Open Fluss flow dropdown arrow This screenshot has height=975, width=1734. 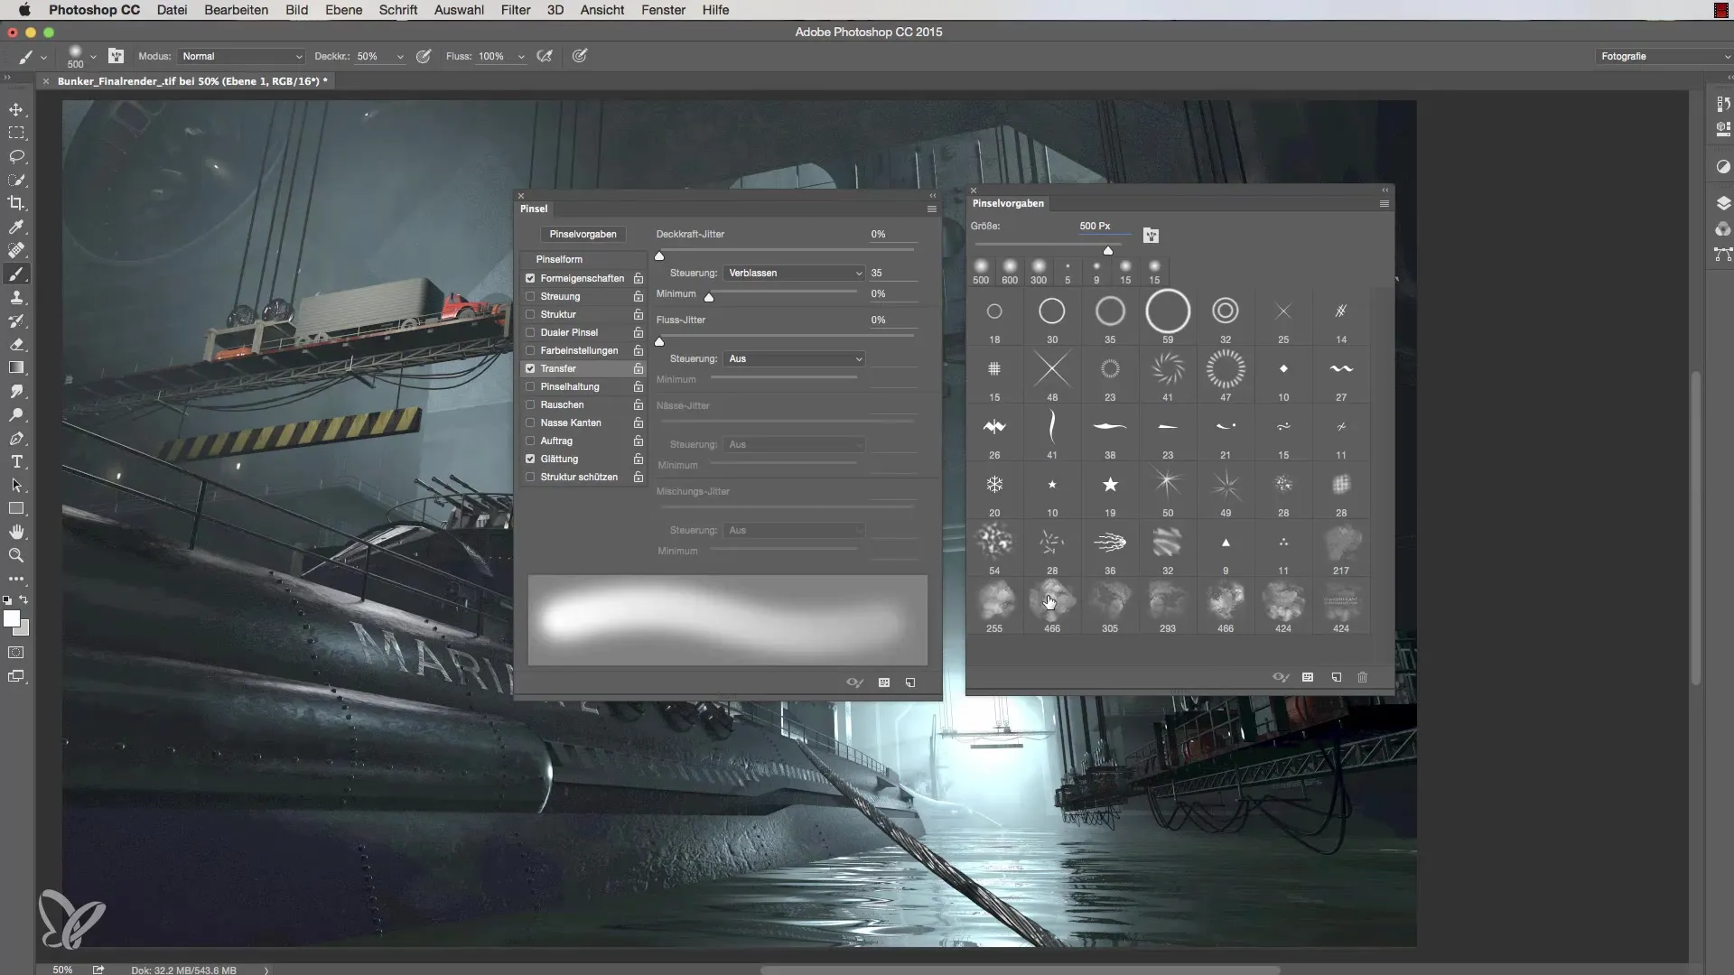coord(521,56)
